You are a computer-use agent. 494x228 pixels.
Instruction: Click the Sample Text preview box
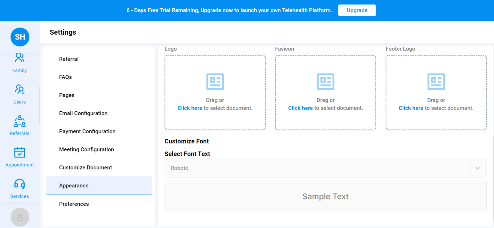coord(325,197)
